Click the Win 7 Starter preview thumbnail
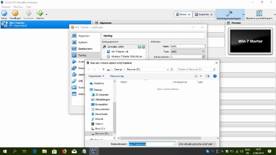 250,41
